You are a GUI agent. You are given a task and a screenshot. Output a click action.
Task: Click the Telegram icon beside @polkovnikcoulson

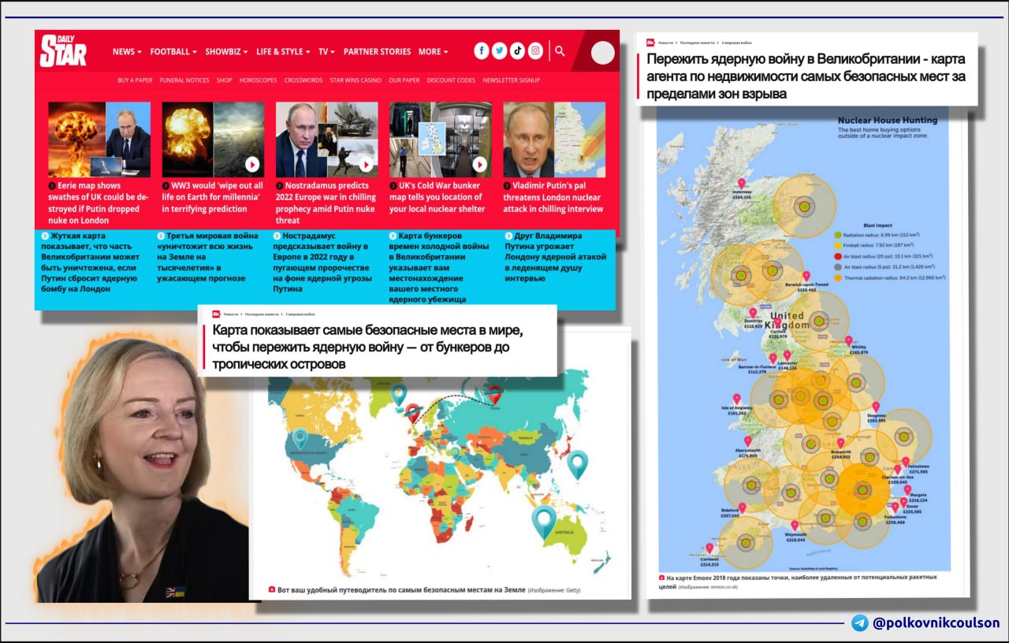[860, 623]
